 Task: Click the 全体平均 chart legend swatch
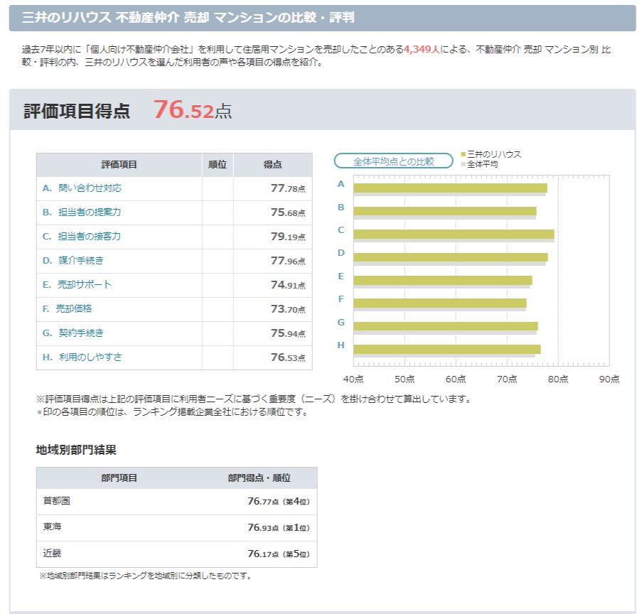[463, 164]
